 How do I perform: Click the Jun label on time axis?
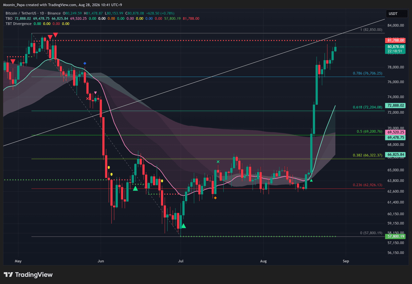pyautogui.click(x=101, y=261)
